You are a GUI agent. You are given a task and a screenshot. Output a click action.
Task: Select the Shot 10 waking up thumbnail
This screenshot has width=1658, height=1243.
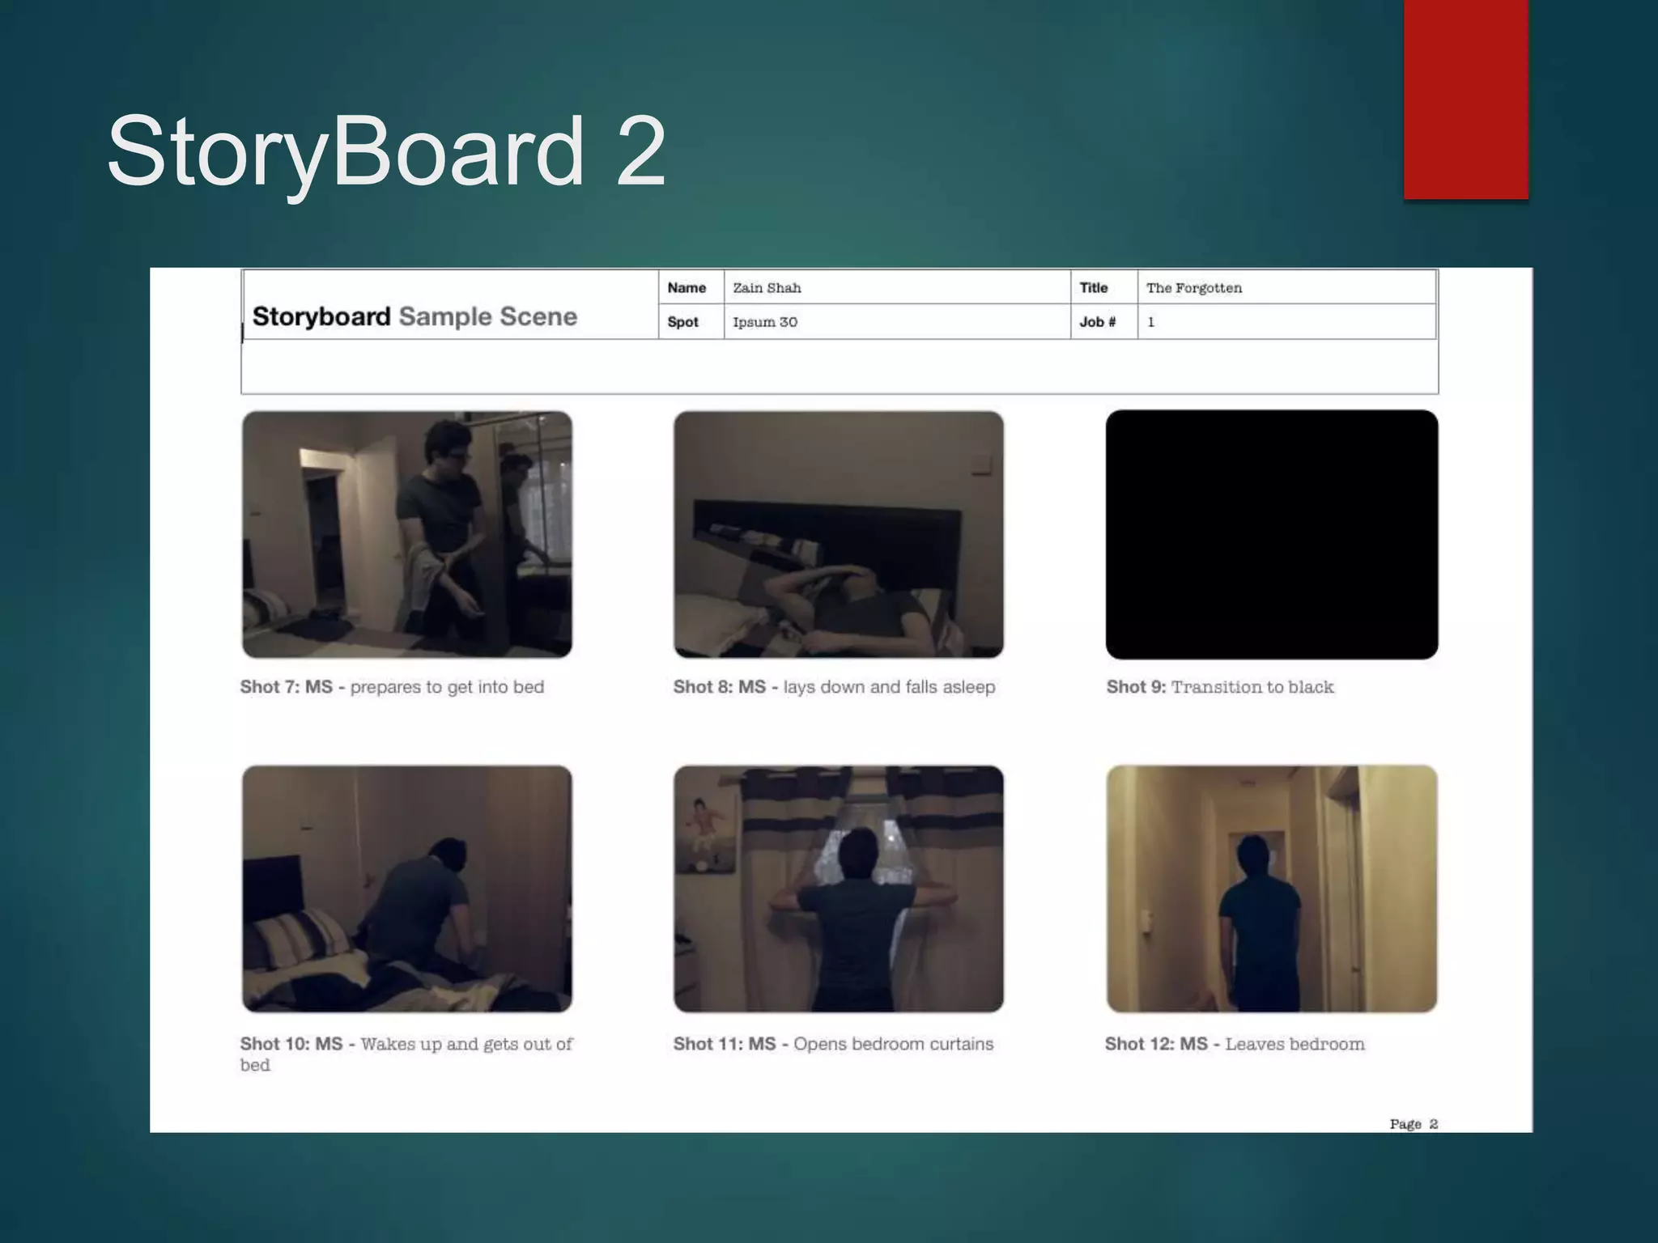coord(407,889)
